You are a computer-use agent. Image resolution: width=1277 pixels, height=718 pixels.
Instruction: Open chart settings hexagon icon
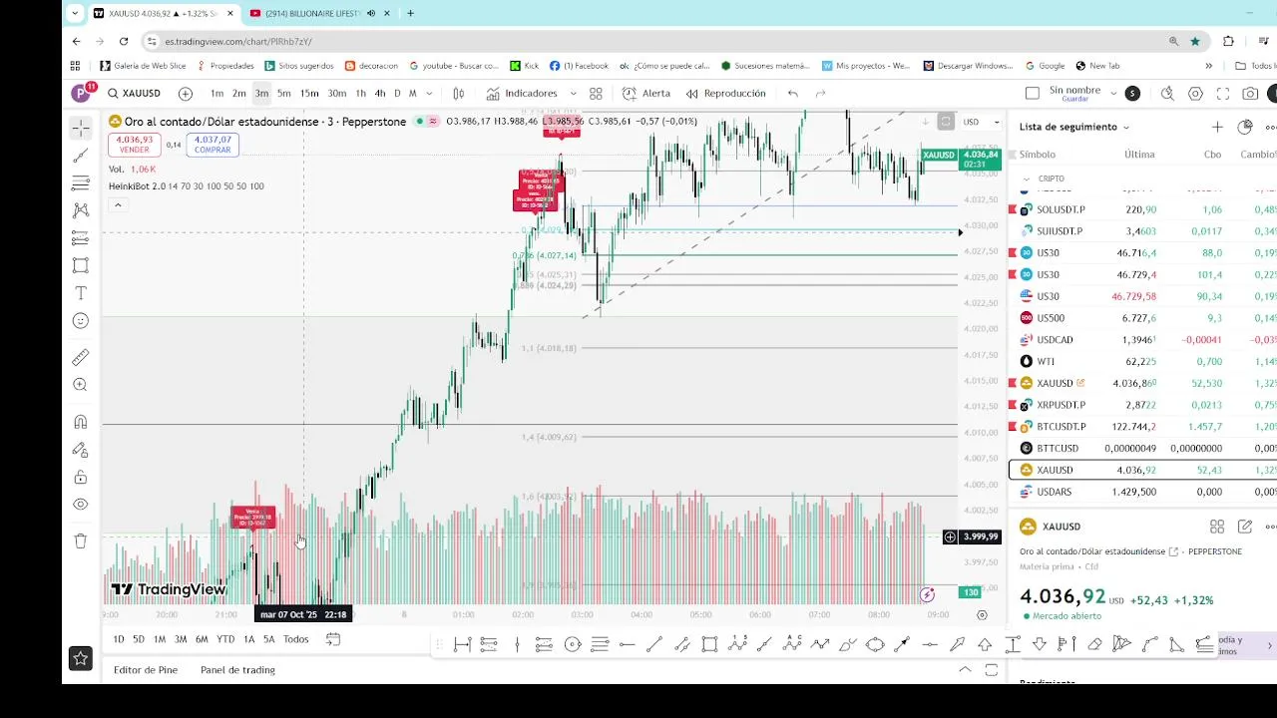point(1195,94)
